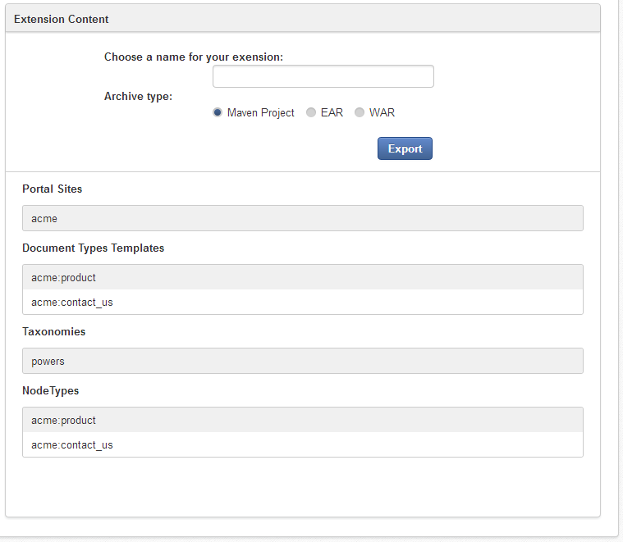The height and width of the screenshot is (542, 623).
Task: Select acme:product under NodeTypes
Action: (303, 420)
